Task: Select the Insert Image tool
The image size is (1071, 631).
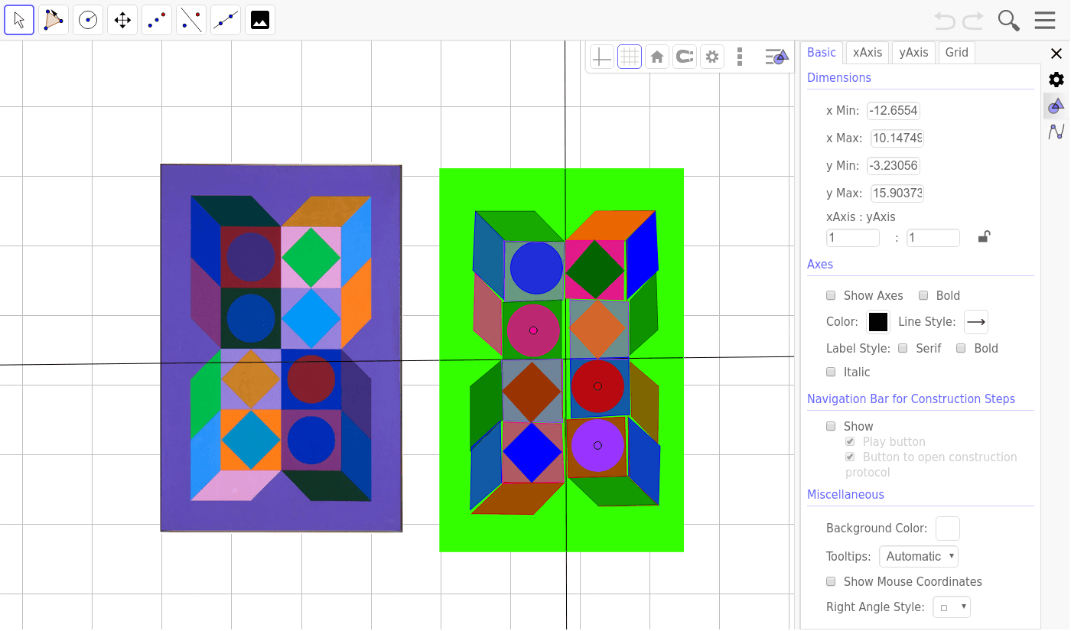Action: click(260, 20)
